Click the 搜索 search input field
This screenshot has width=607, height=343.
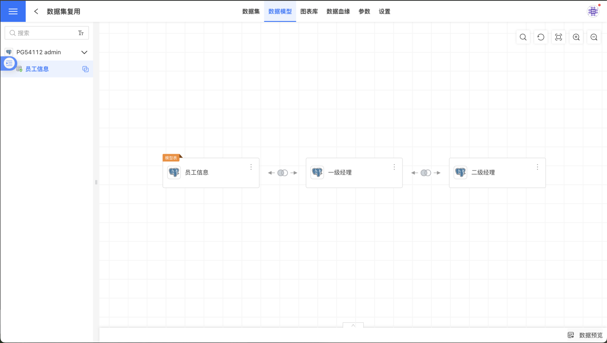point(47,33)
